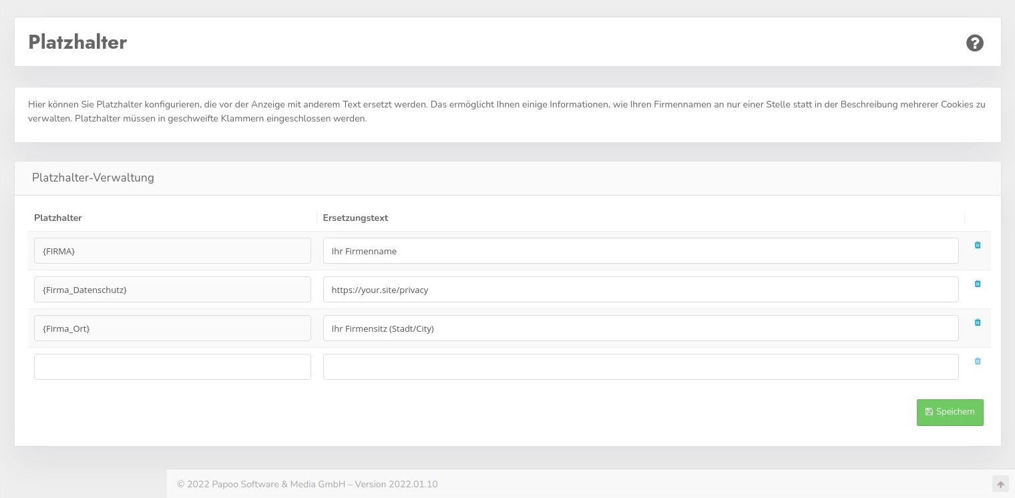Click the Platzhalter-Verwaltung panel heading

coord(93,178)
